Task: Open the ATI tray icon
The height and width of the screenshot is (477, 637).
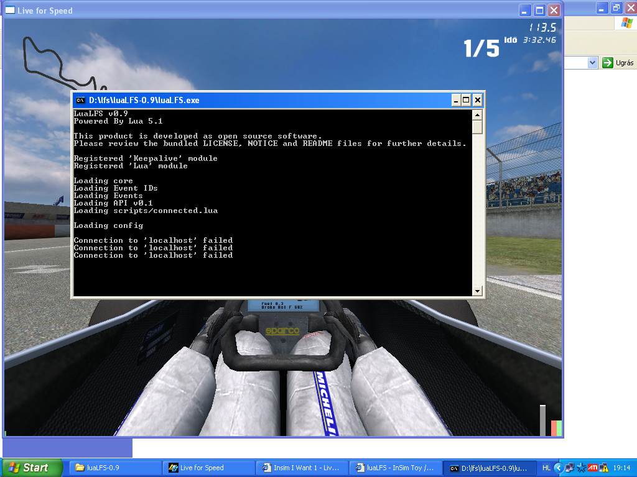Action: pos(593,468)
